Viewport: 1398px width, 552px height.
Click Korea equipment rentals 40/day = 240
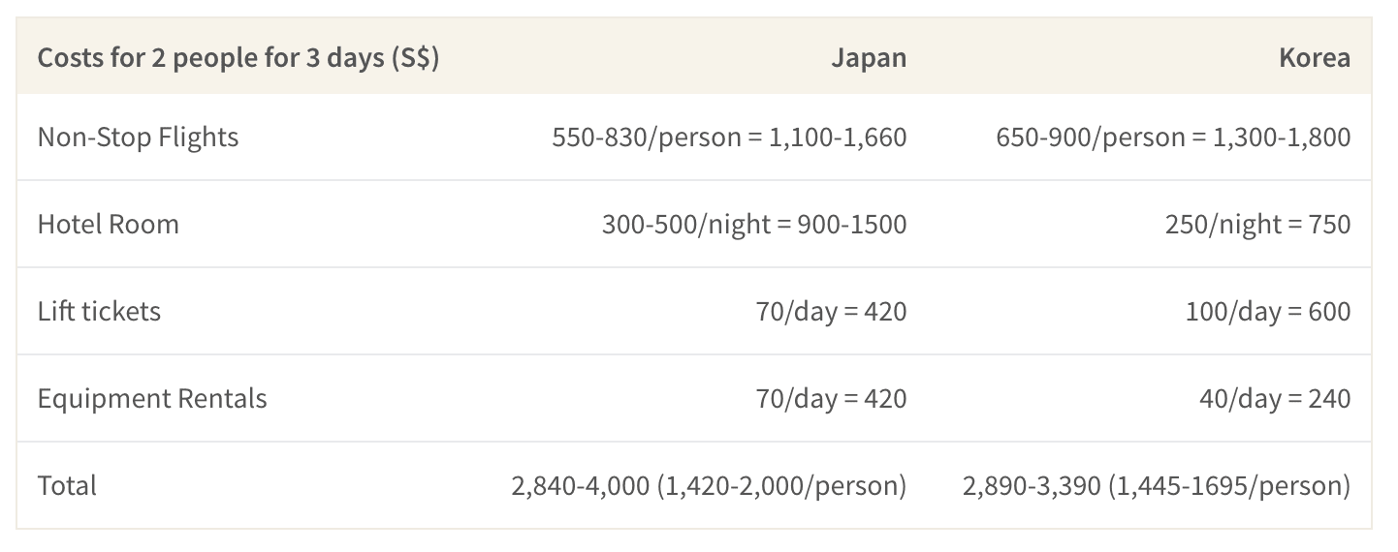coord(1274,398)
